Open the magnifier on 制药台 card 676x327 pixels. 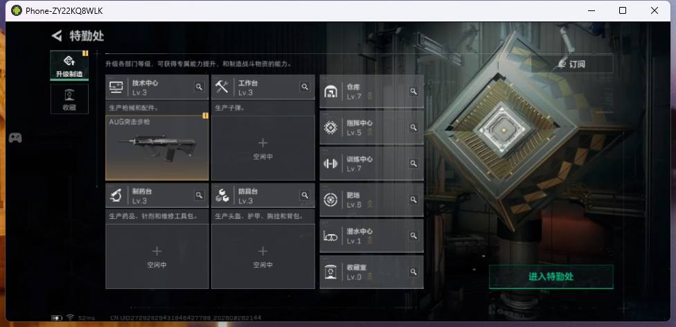(199, 195)
